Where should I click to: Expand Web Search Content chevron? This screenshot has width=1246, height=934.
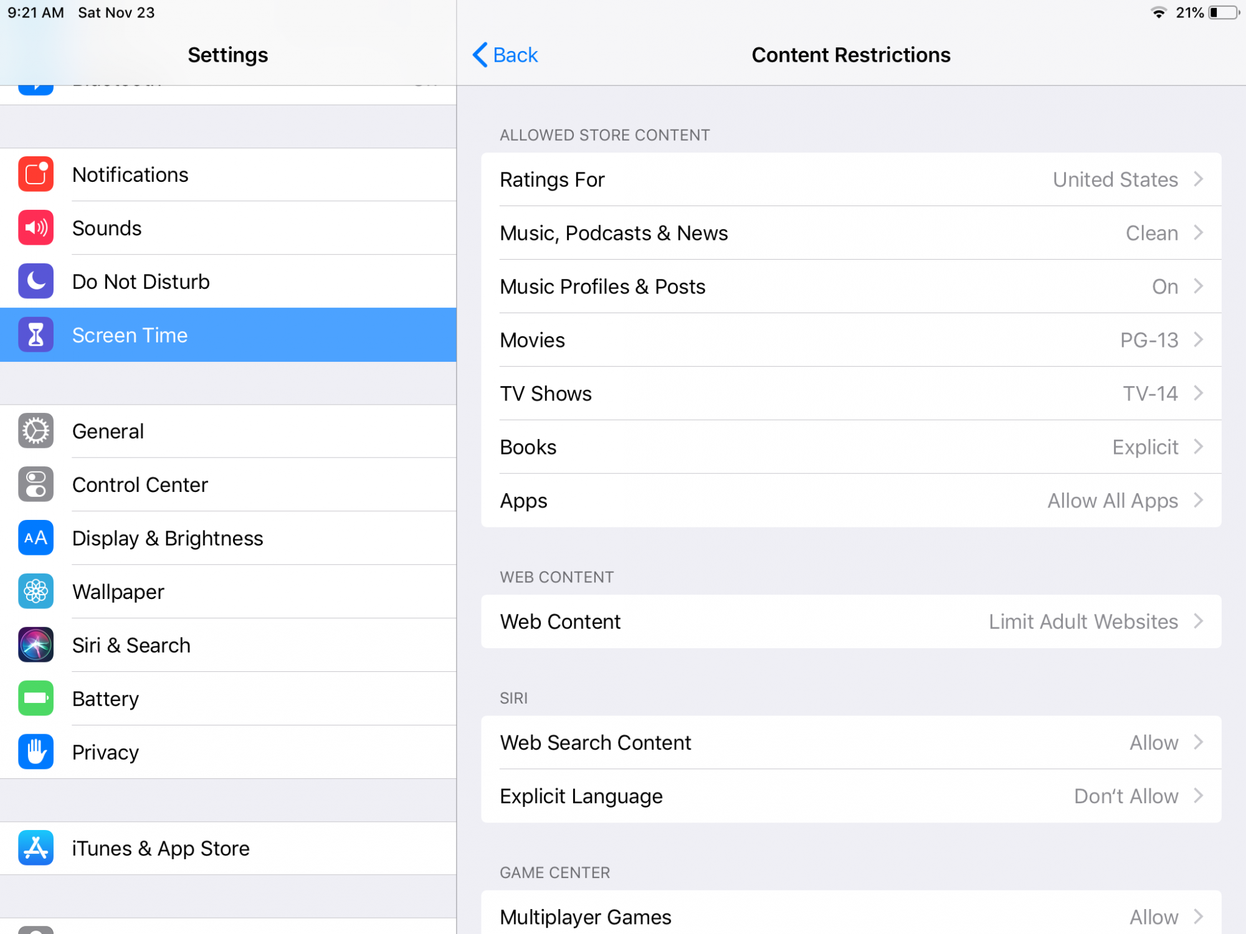tap(1198, 742)
